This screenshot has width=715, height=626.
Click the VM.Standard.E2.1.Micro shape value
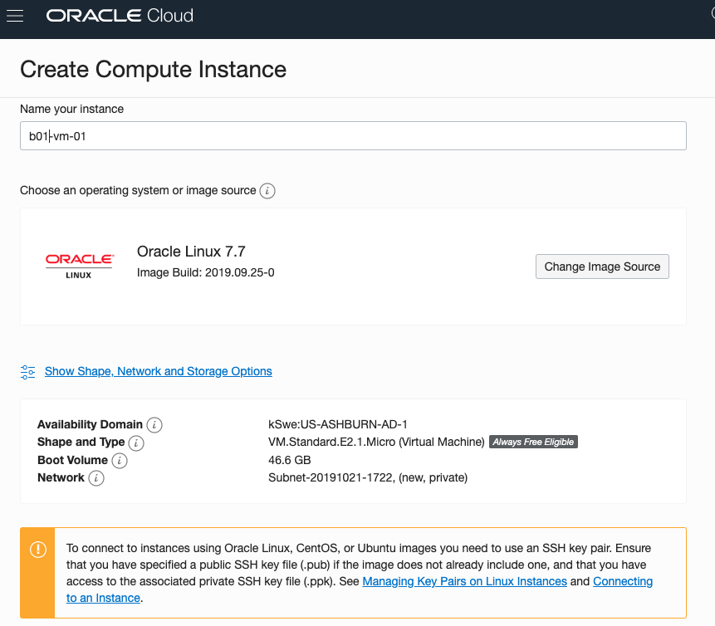coord(375,442)
